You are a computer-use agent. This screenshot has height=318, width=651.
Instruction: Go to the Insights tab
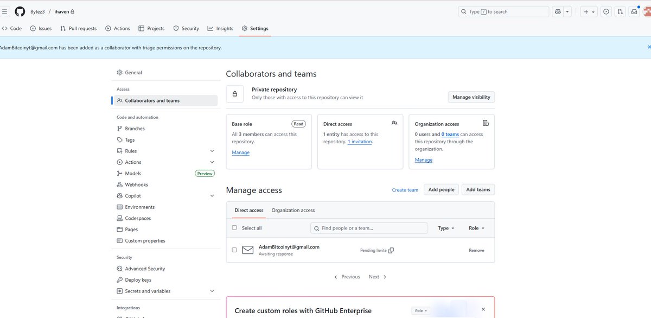point(220,28)
